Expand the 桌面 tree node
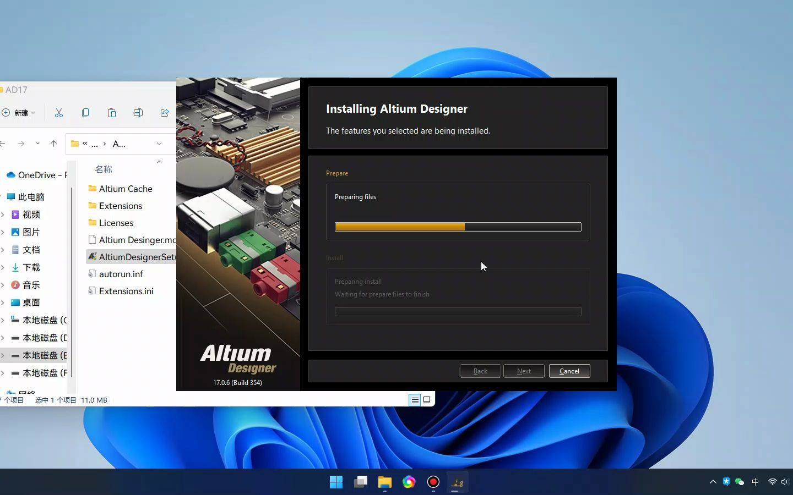 tap(3, 302)
